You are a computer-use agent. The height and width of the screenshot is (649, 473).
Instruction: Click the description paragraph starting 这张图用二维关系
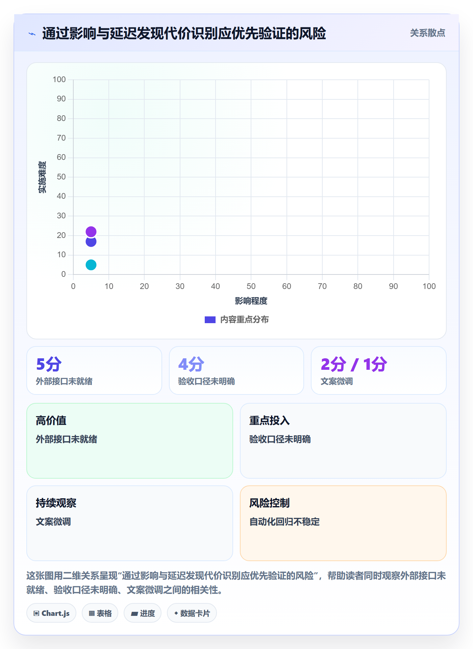[x=236, y=583]
